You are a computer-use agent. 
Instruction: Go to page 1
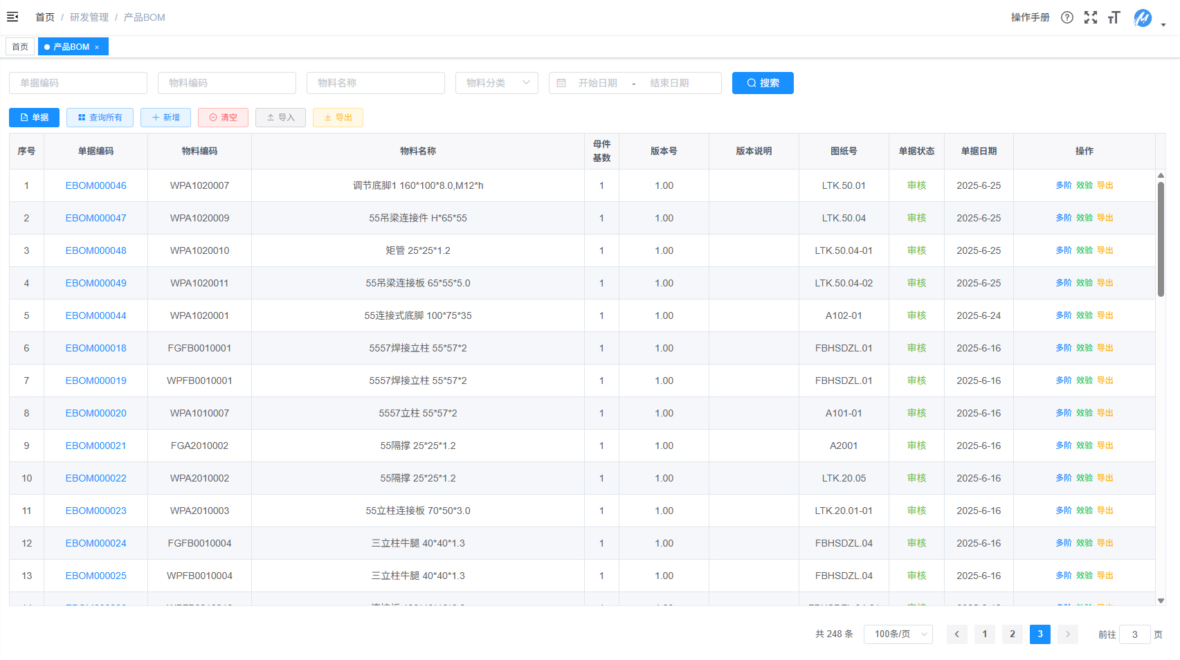(x=985, y=634)
